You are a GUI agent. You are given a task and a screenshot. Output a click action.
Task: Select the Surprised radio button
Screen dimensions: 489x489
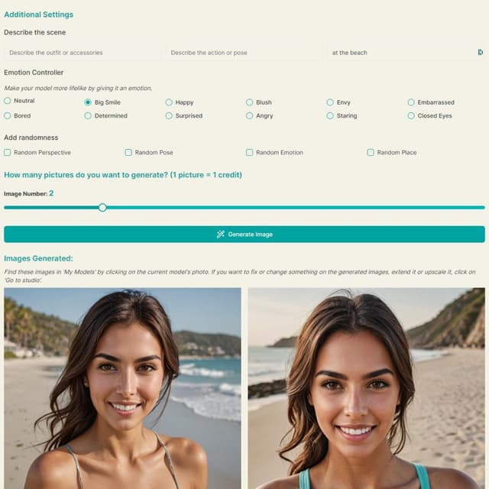[169, 115]
